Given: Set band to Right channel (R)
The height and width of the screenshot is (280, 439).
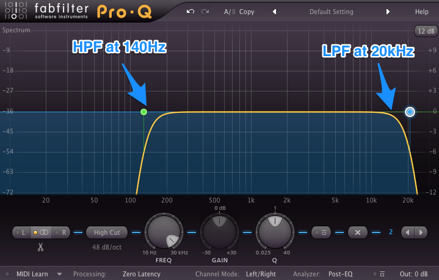Looking at the screenshot, I should (61, 232).
